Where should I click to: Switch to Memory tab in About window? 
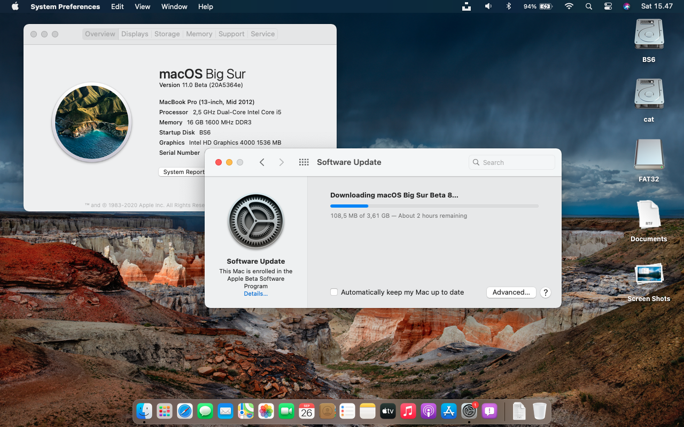coord(199,34)
